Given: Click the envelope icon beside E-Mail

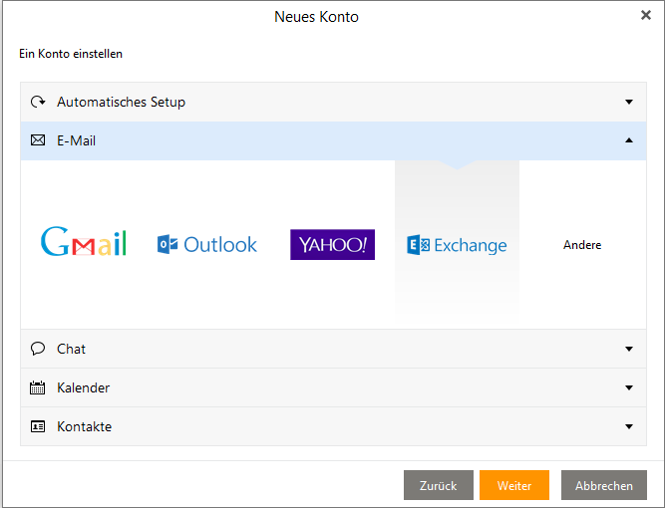Looking at the screenshot, I should click(x=38, y=141).
